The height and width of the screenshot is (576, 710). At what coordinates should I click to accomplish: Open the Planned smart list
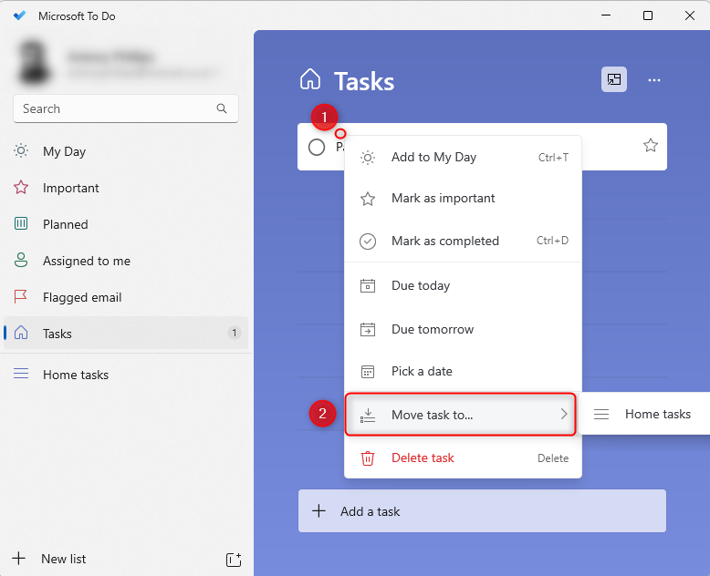[x=66, y=224]
